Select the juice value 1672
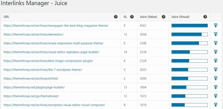The height and width of the screenshot is (109, 223). coord(143,96)
